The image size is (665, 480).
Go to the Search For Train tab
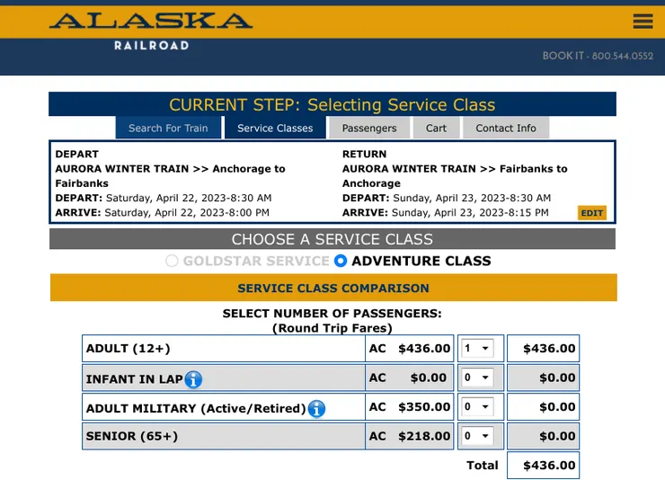point(168,129)
